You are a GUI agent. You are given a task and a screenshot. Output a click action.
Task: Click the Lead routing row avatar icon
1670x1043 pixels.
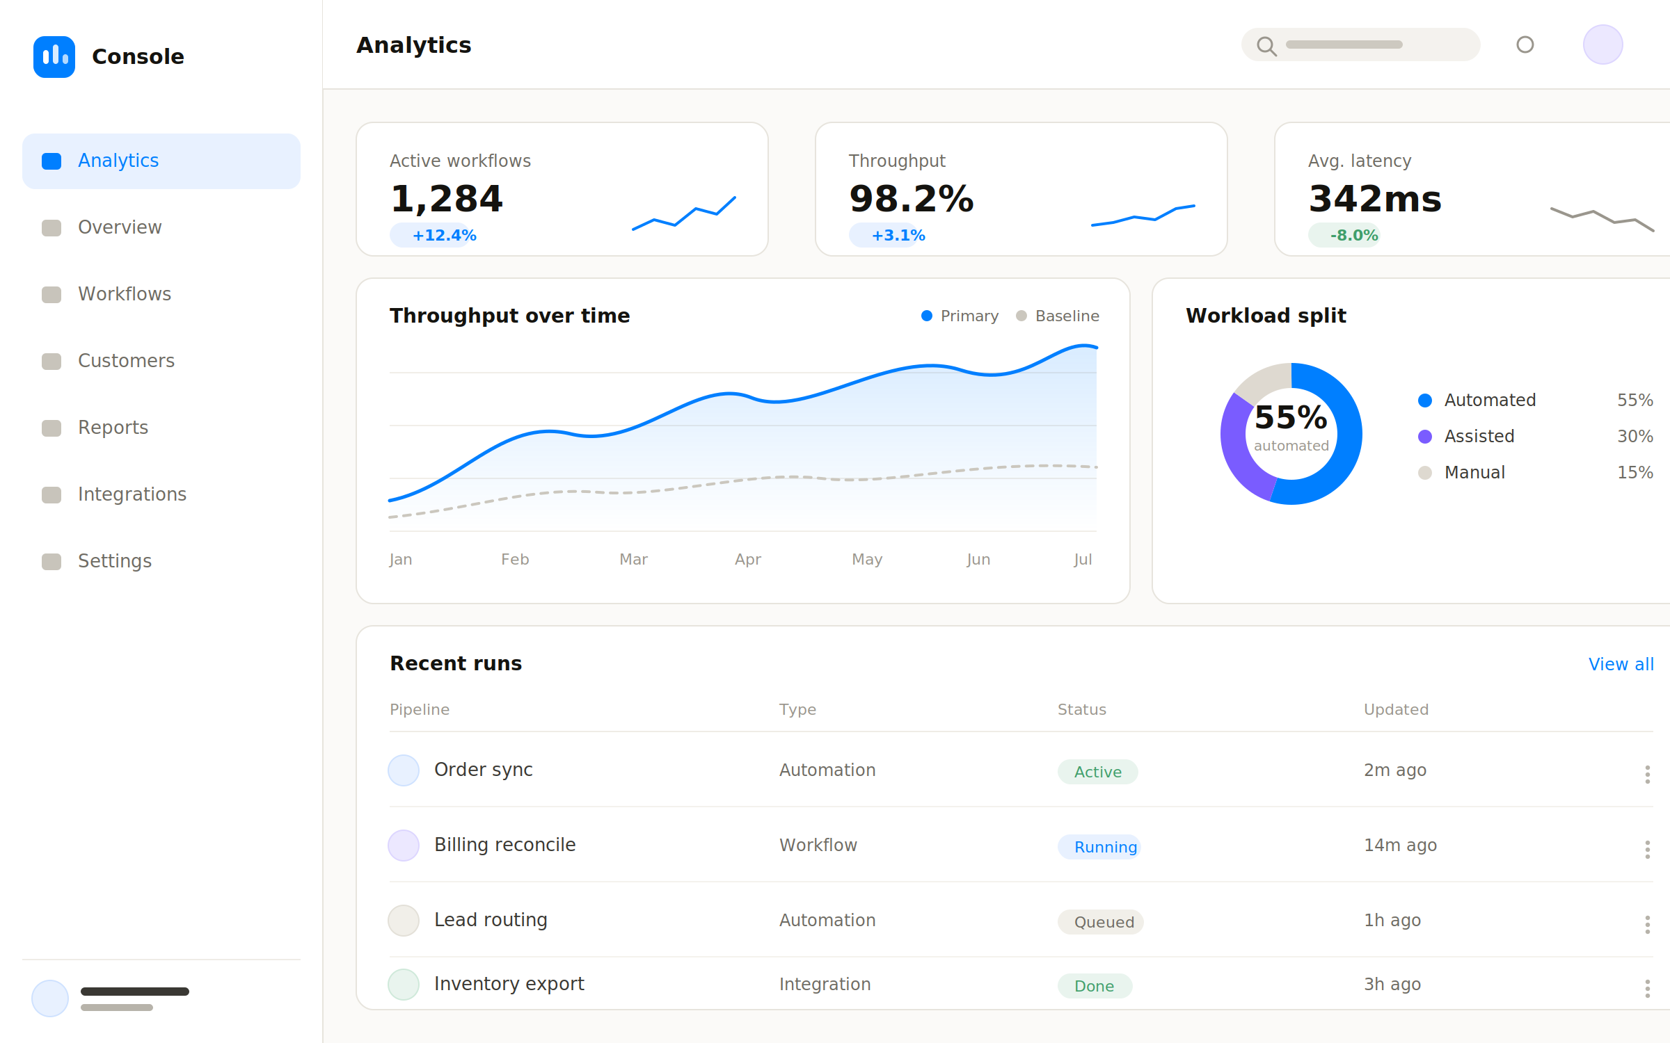[404, 921]
